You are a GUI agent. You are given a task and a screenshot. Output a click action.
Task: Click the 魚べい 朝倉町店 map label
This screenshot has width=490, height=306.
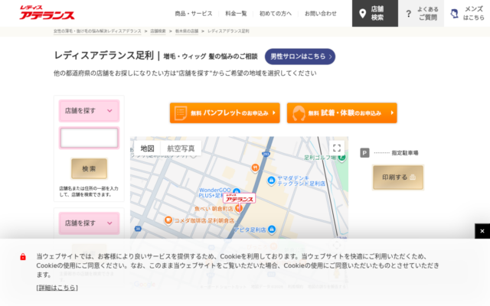(214, 209)
